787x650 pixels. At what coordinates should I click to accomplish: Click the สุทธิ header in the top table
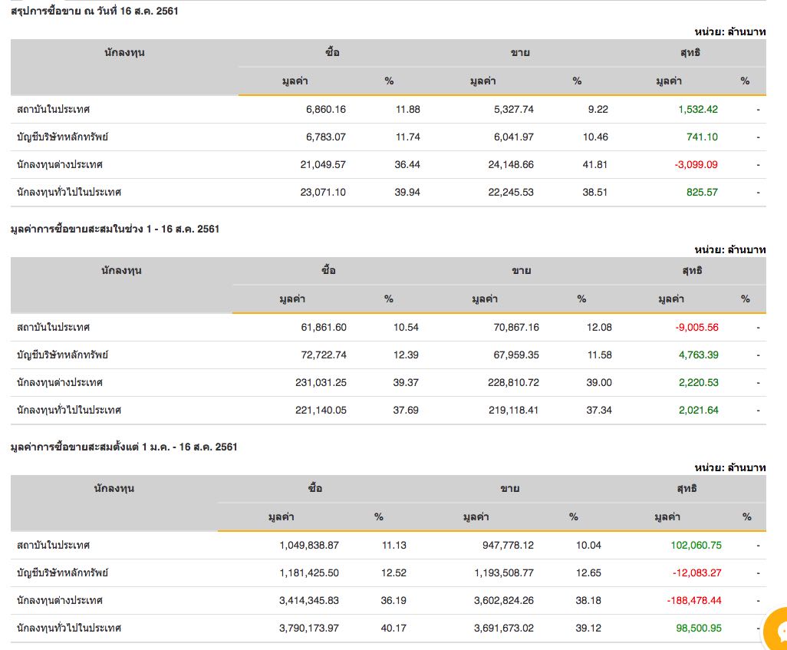(x=690, y=53)
